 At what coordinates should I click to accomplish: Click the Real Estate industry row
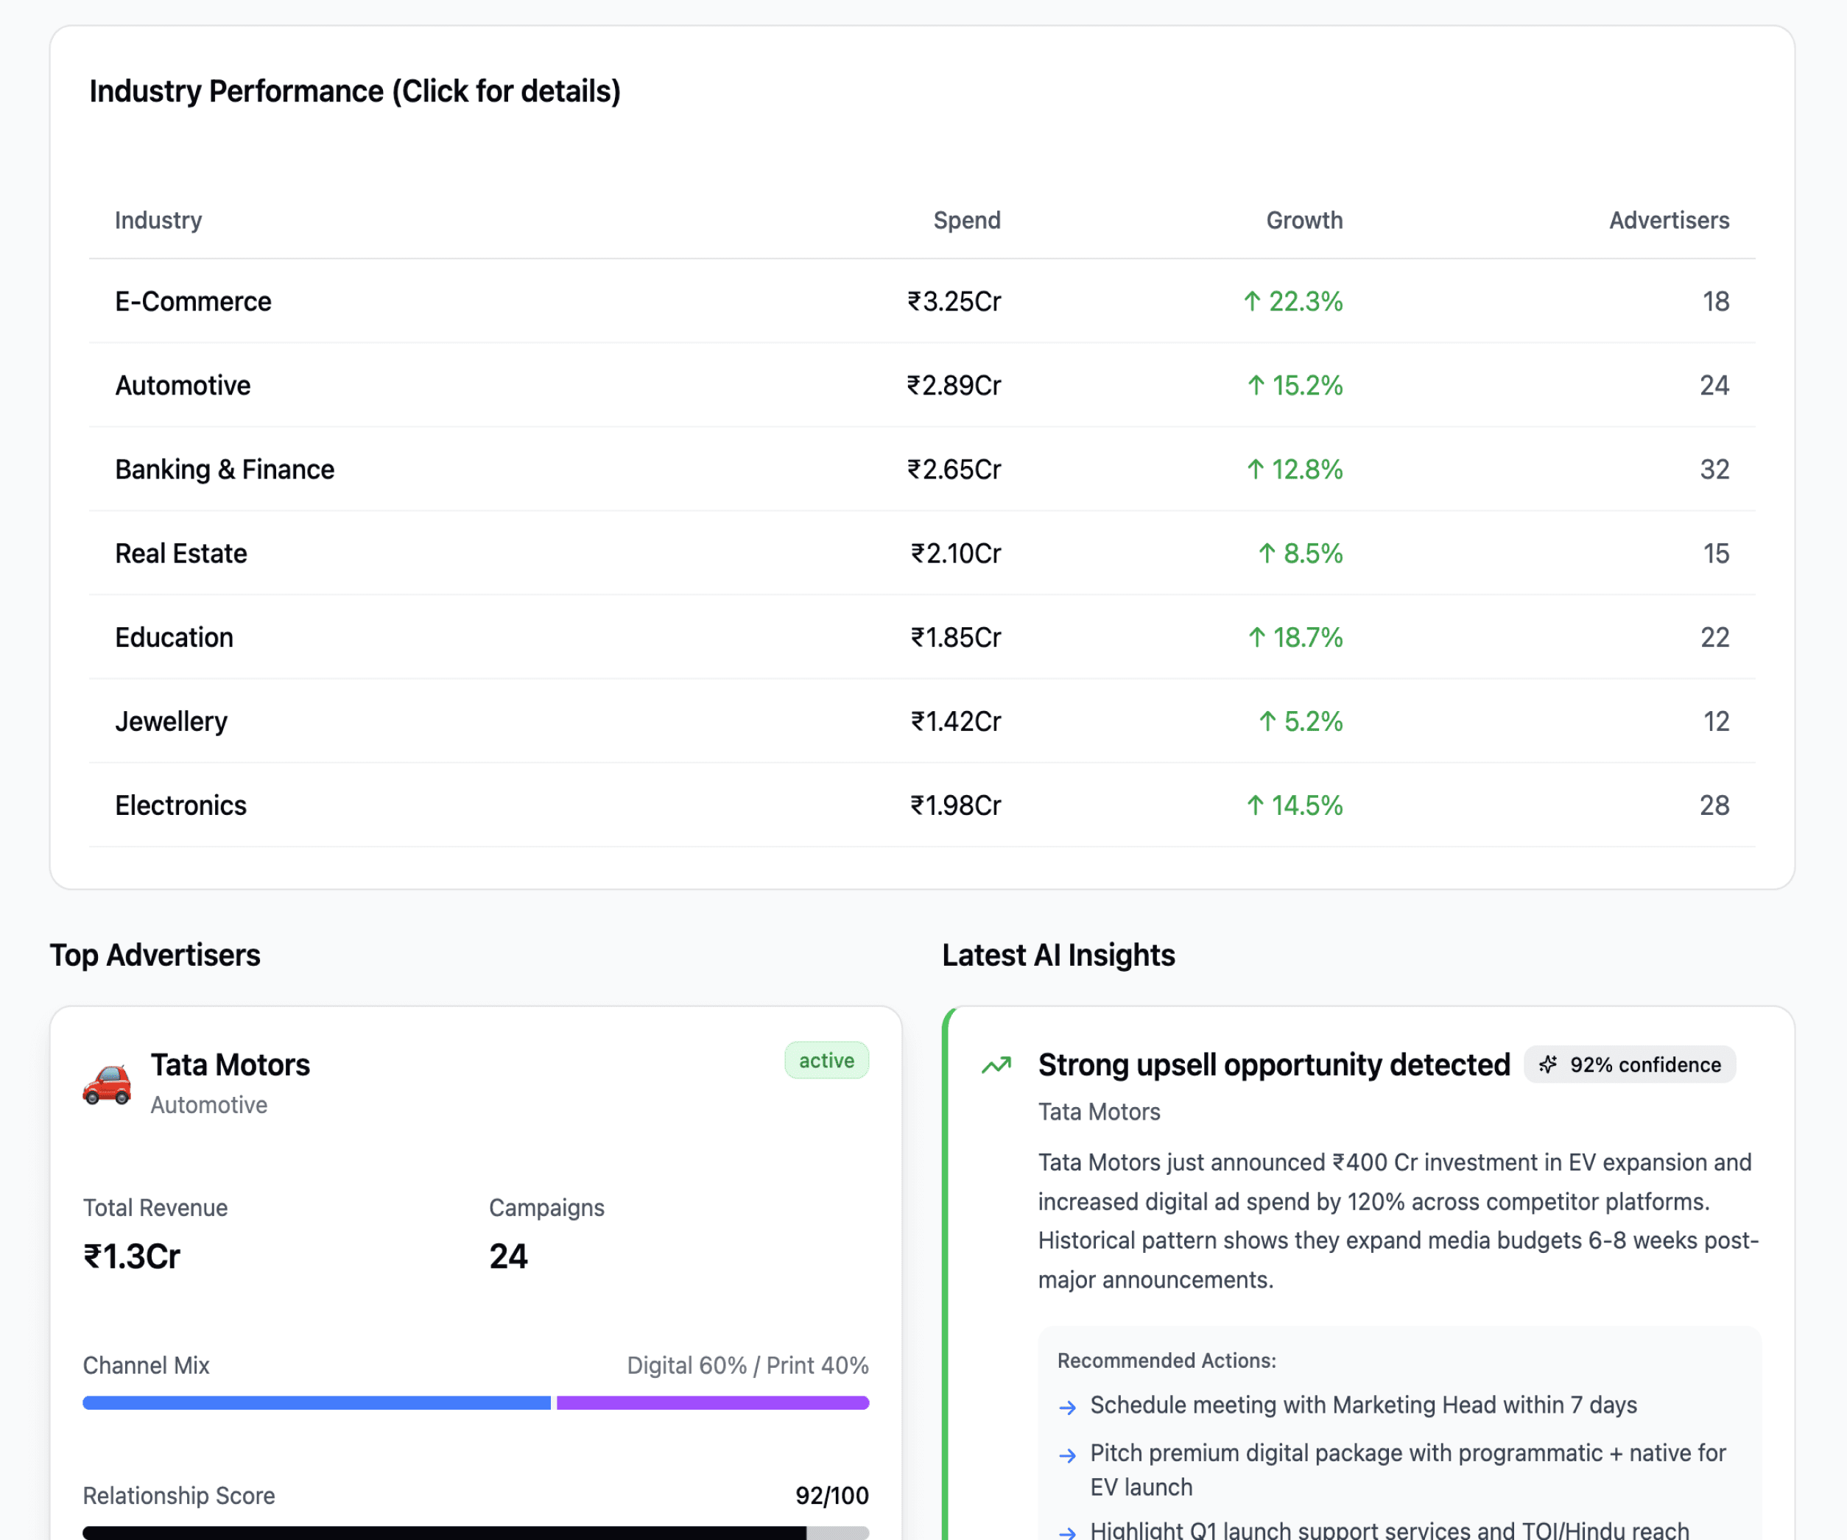tap(181, 554)
